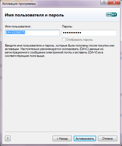Viewport: 122px width, 146px height.
Task: Click the instruction paragraph mentioning Ctrl+C
Action: click(59, 51)
